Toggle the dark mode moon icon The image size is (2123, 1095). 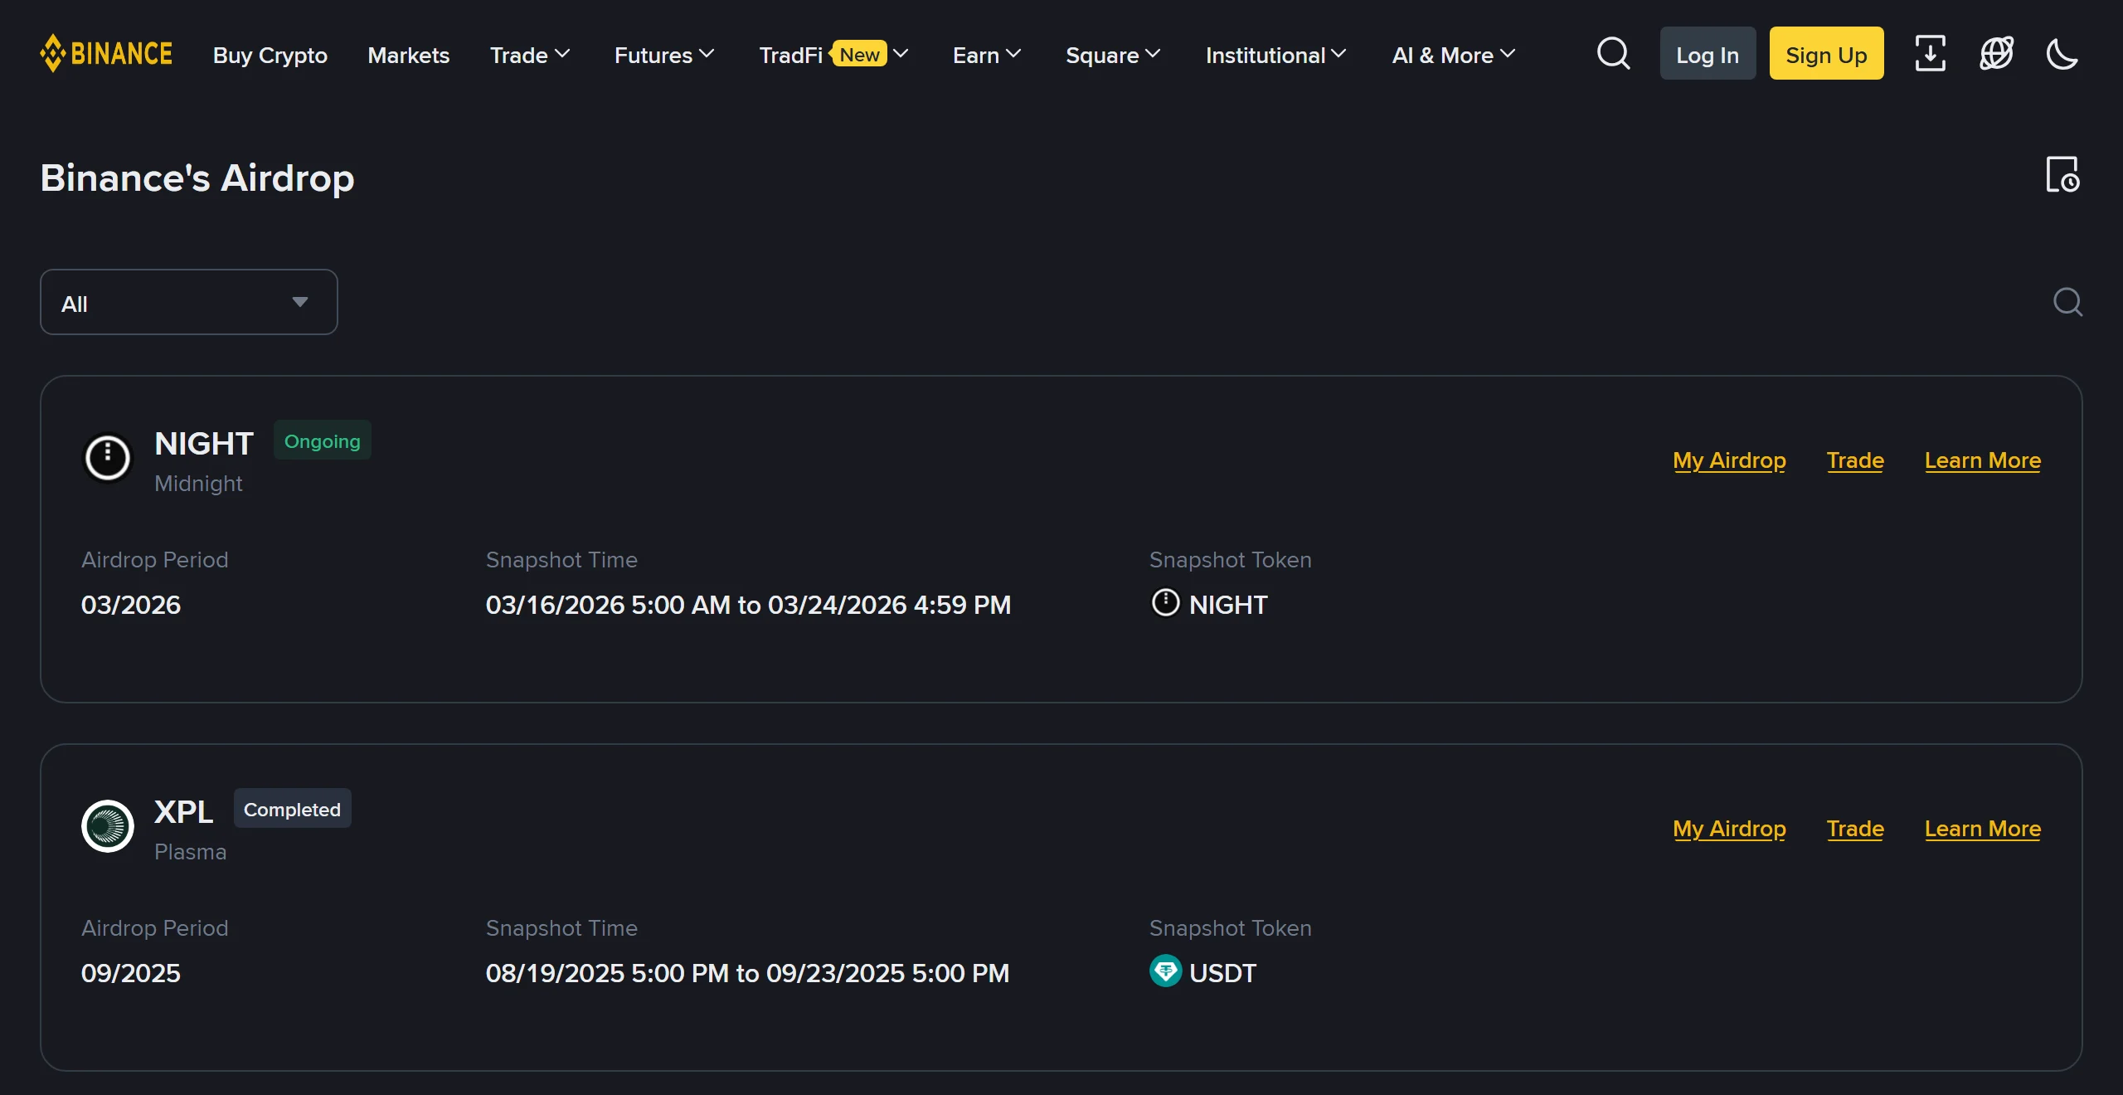coord(2062,54)
